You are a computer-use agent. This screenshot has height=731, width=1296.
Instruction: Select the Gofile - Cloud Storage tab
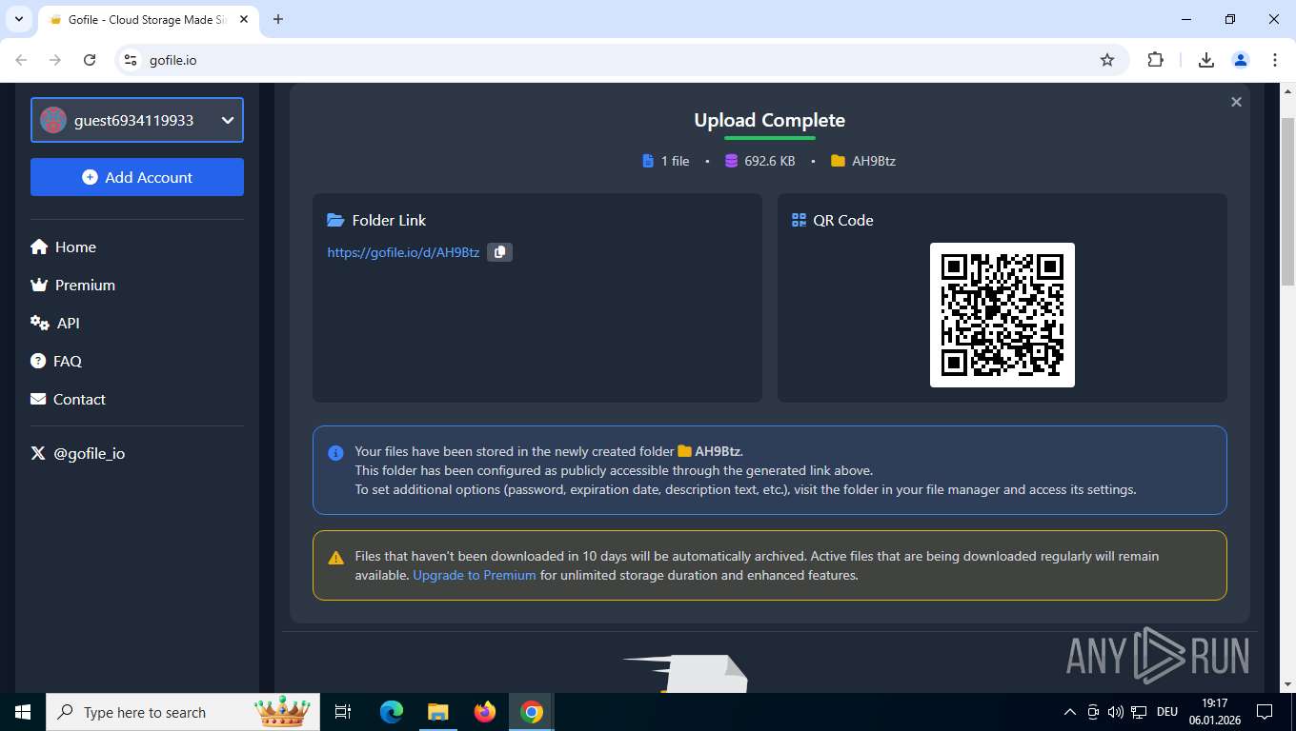click(148, 20)
